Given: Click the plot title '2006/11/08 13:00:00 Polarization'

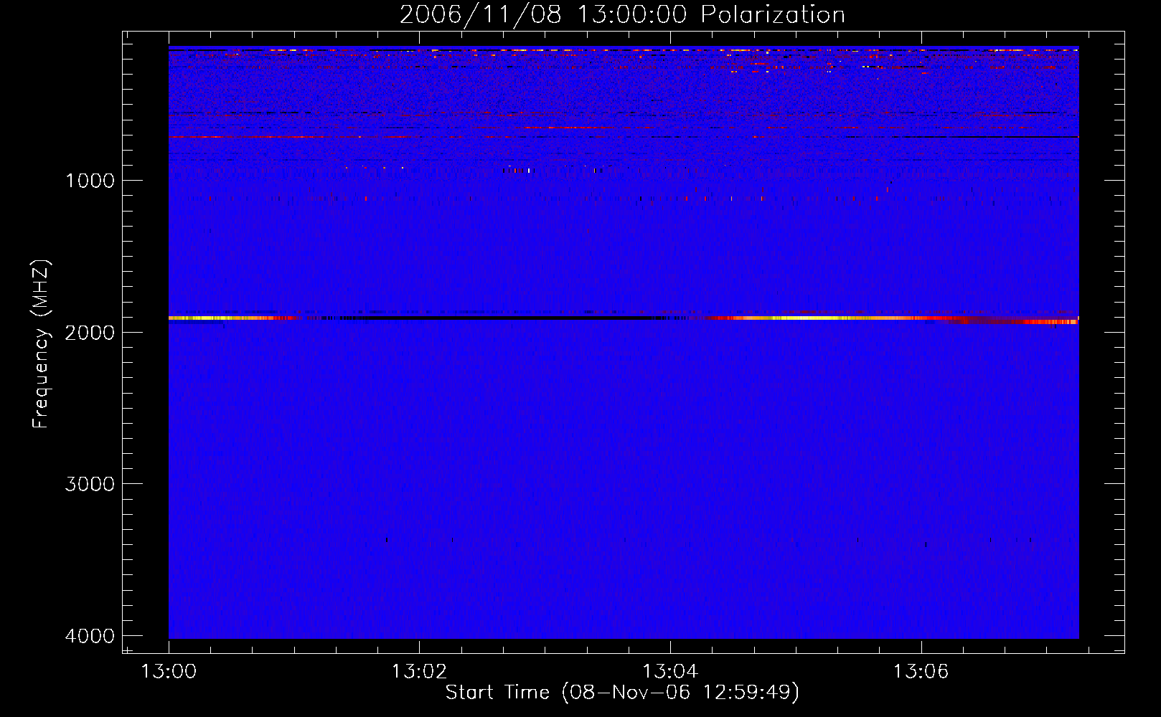Looking at the screenshot, I should tap(622, 14).
